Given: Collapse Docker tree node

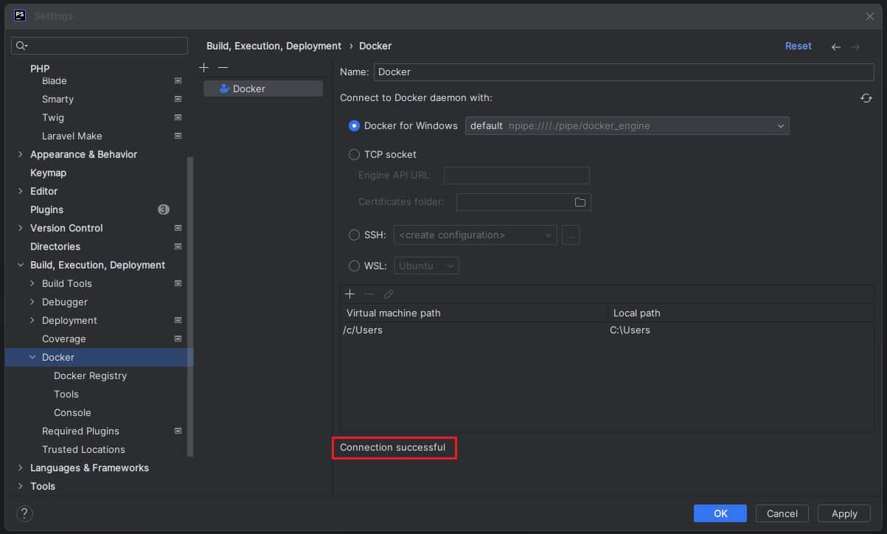Looking at the screenshot, I should [x=32, y=357].
